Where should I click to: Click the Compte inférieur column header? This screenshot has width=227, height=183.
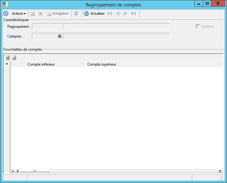41,64
